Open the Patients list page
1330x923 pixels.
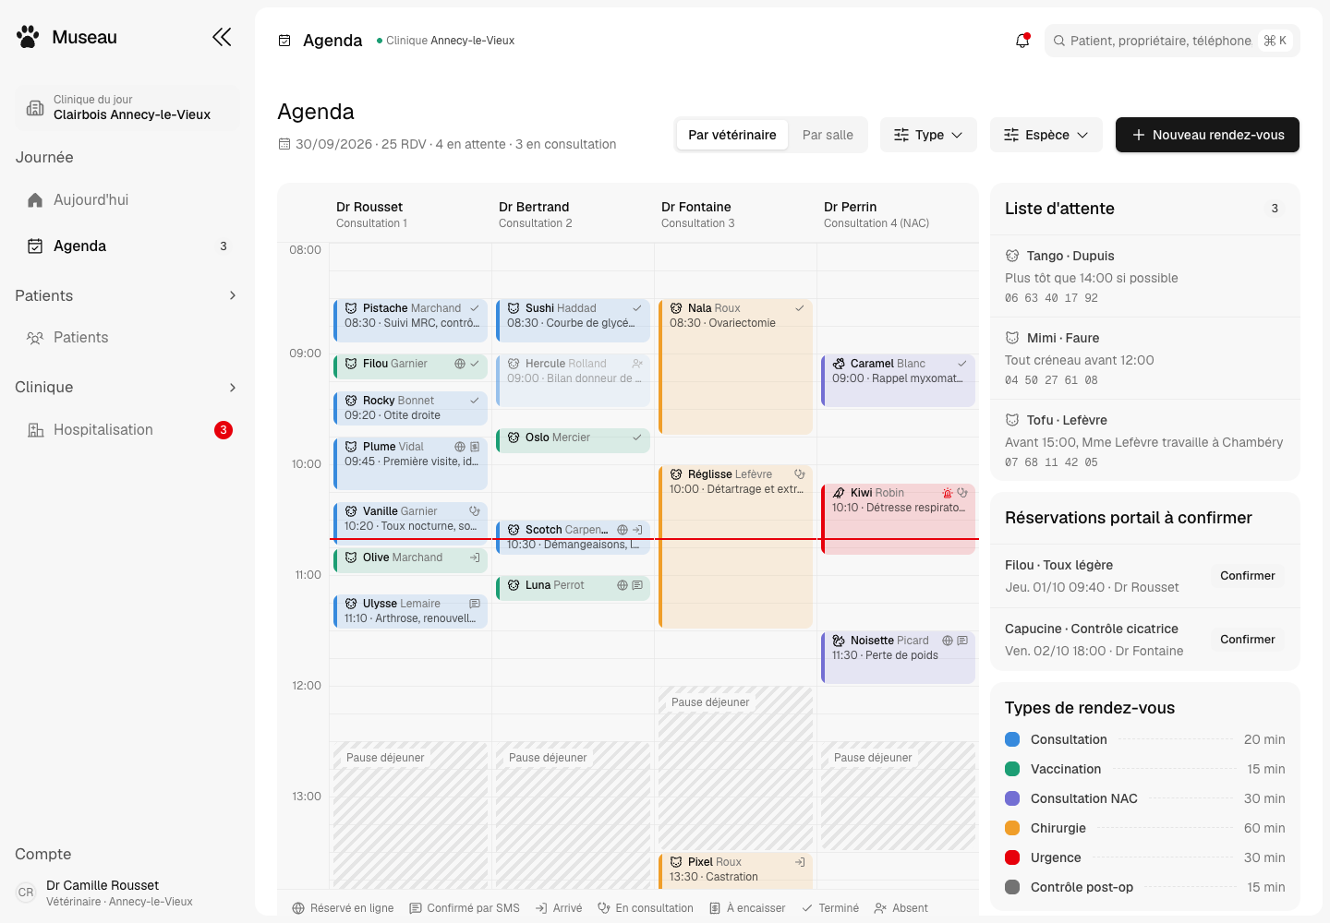pos(127,338)
